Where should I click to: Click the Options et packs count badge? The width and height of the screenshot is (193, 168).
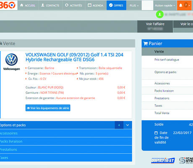(x=119, y=125)
